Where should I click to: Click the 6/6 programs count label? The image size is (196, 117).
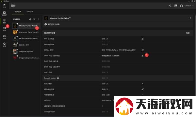[16, 19]
